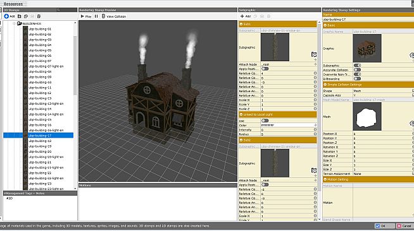Click the Sub2 subgraphic thumbnail
This screenshot has width=414, height=231.
click(275, 163)
